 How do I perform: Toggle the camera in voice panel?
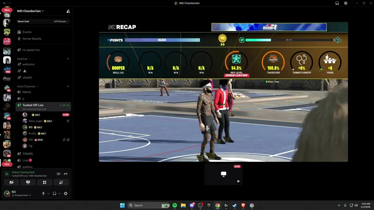[x=11, y=182]
